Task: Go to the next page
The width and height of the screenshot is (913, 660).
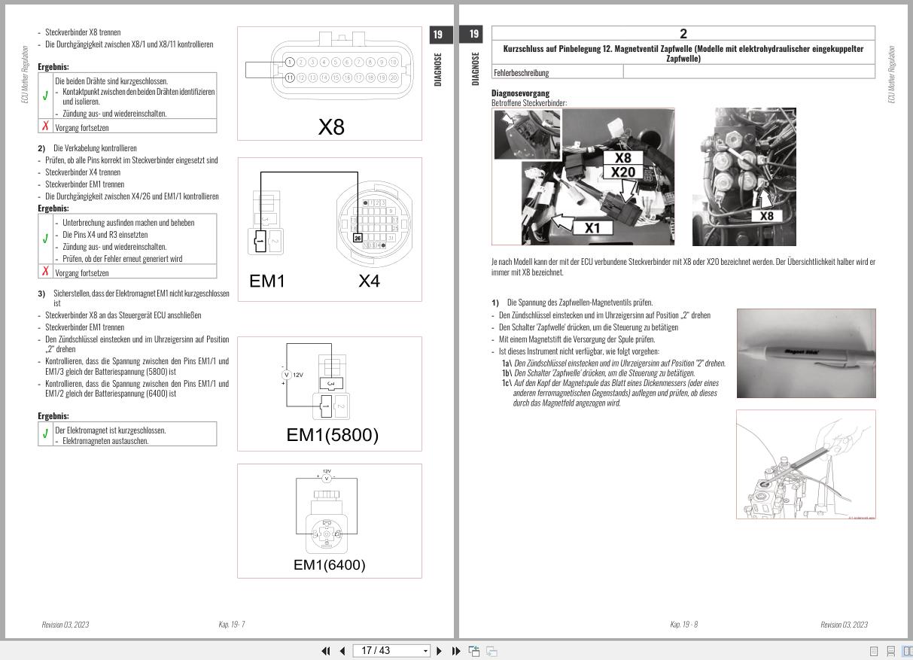Action: [x=440, y=651]
